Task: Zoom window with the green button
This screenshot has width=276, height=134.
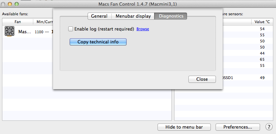Action: pos(17,4)
